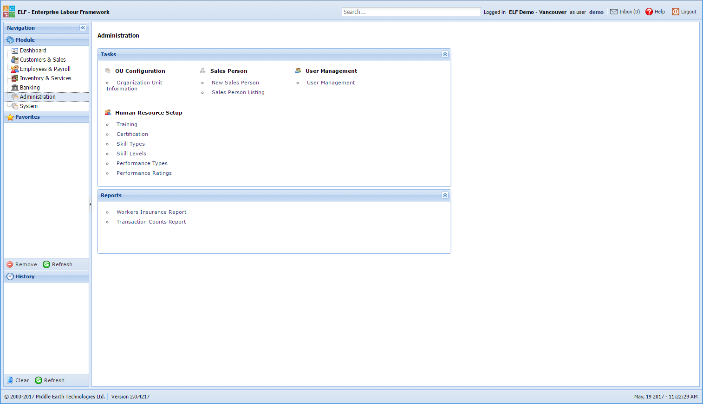Click the Refresh icon next to Remove
The width and height of the screenshot is (703, 404).
46,264
